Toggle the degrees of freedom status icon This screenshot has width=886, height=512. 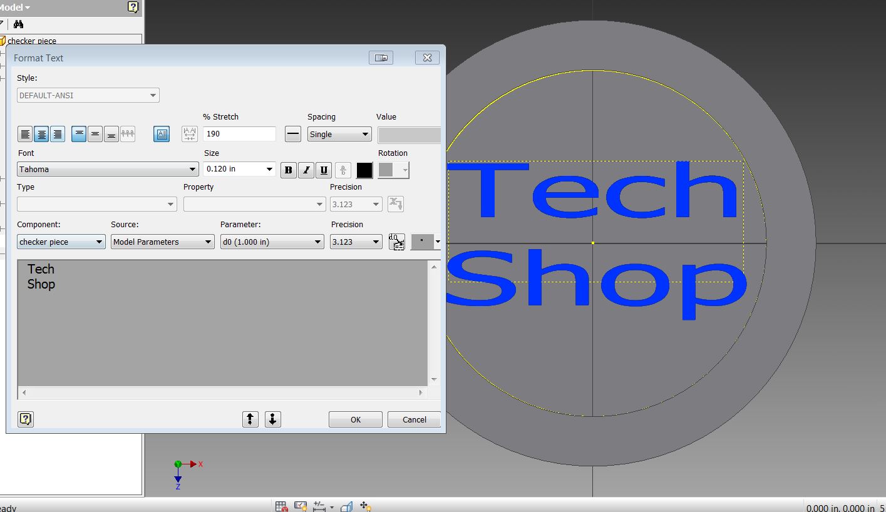(366, 506)
